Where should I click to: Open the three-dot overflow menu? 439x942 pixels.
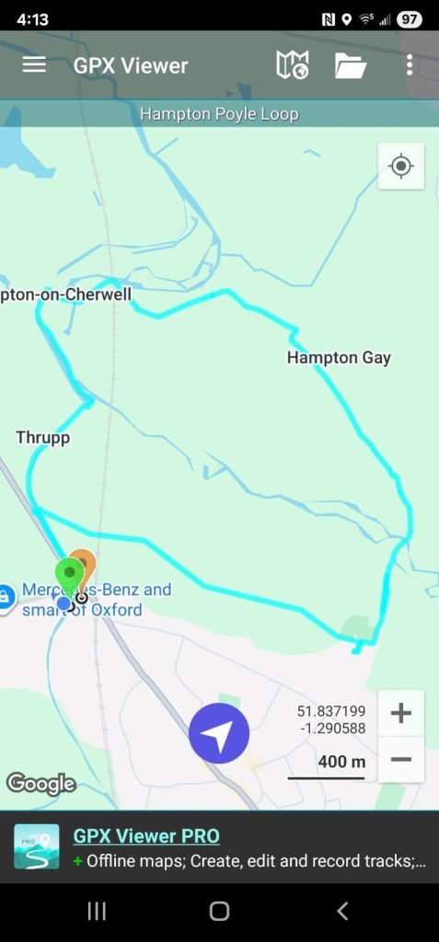coord(410,65)
